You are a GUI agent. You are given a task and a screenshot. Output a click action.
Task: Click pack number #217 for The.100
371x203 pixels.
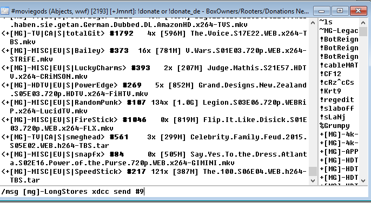(136, 172)
